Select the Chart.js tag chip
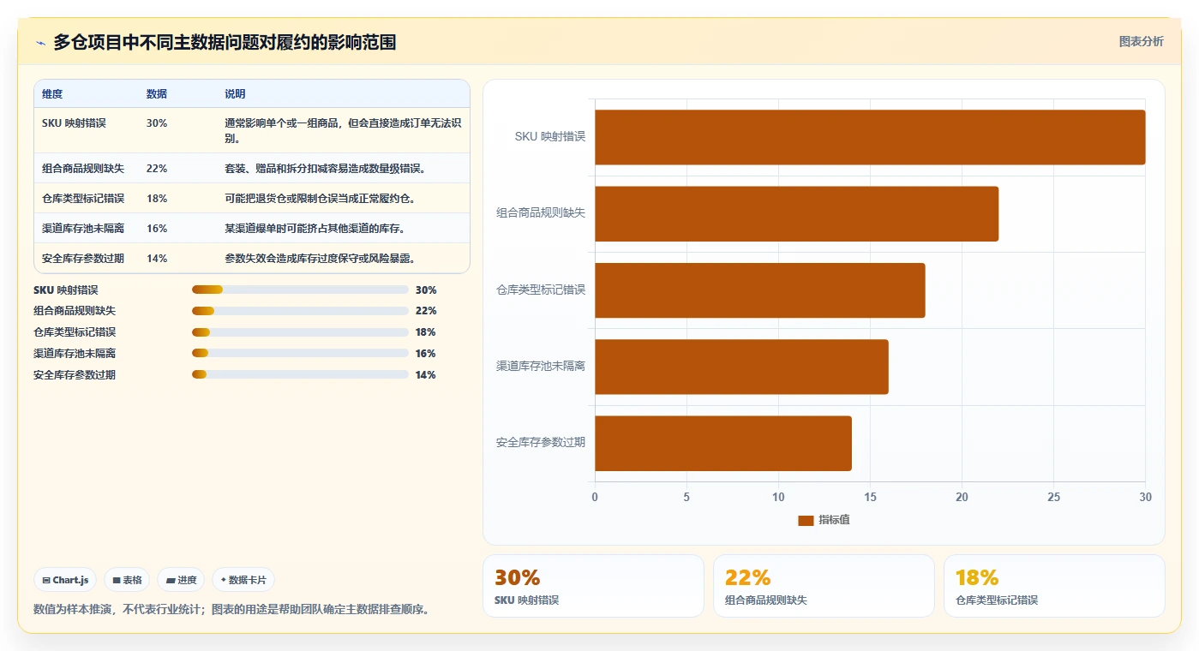 (x=65, y=580)
